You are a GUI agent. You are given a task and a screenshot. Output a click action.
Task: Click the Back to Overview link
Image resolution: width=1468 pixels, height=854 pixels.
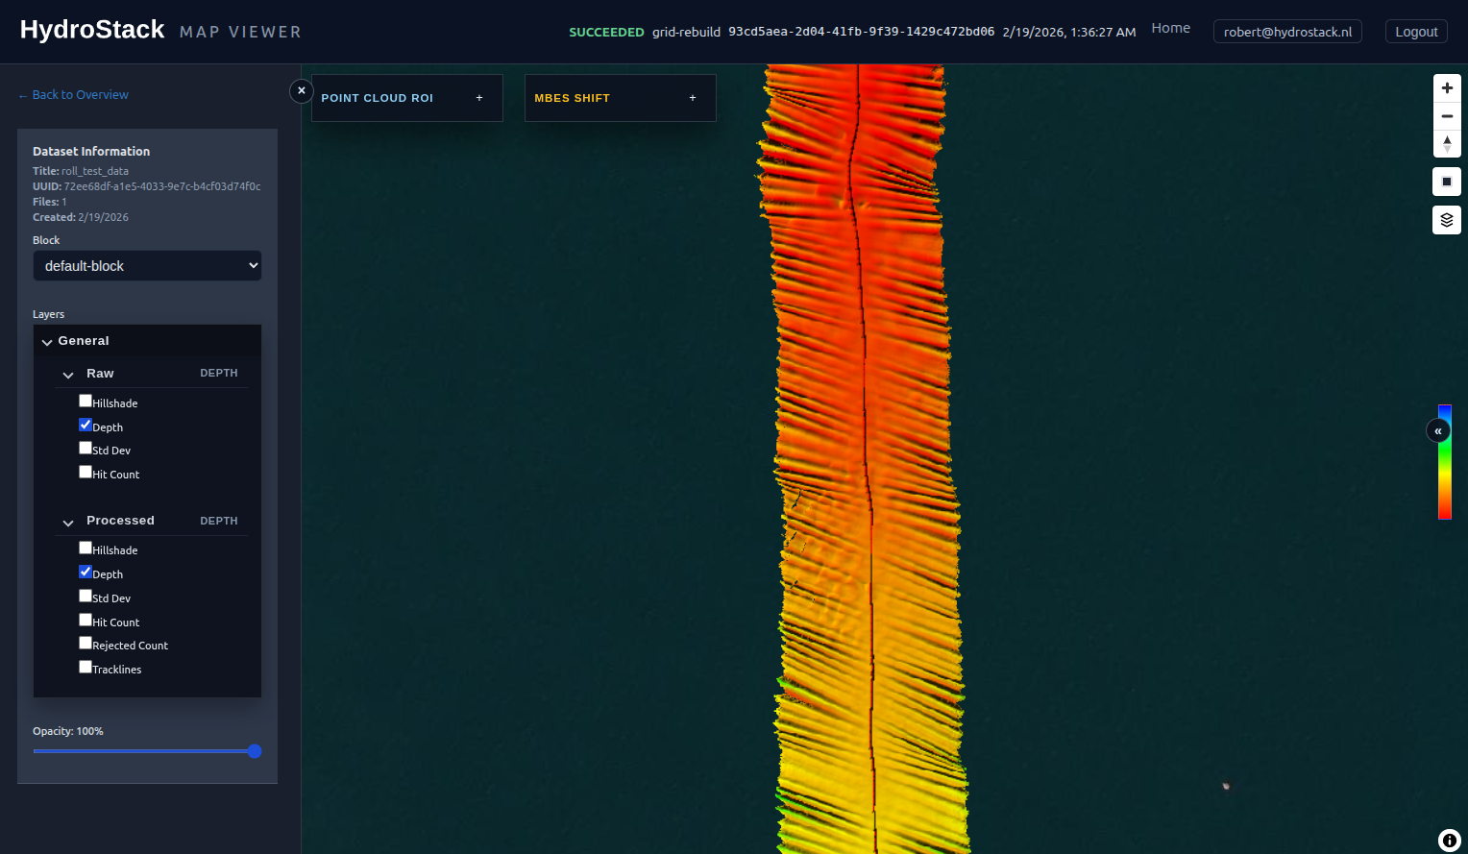(x=72, y=94)
